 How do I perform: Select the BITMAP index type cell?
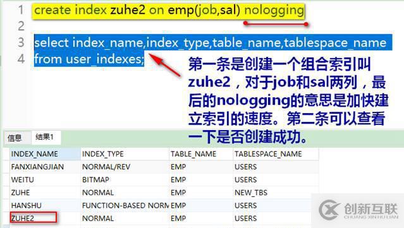tap(125, 179)
